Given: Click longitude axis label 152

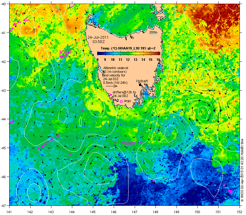Looking at the screenshot, I should 240,212.
